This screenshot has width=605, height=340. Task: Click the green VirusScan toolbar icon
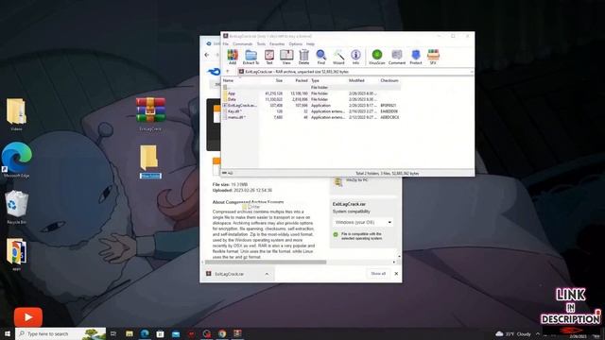tap(377, 57)
